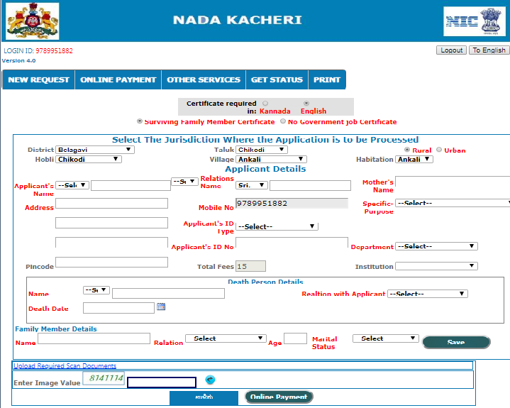
Task: Select English certificate language
Action: (306, 104)
